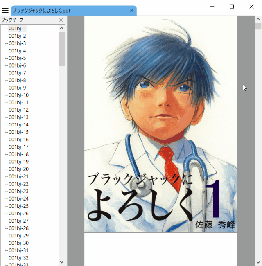Open bookmark 001bj-17
Viewport: 262px width, 266px height.
(18, 147)
